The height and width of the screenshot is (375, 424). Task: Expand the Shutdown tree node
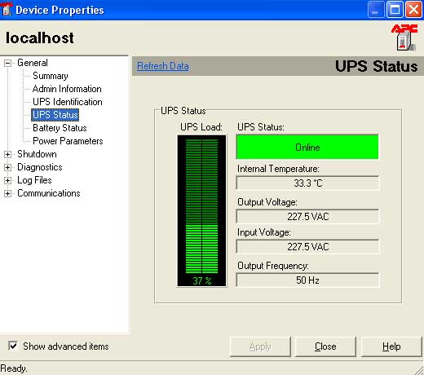click(x=7, y=154)
